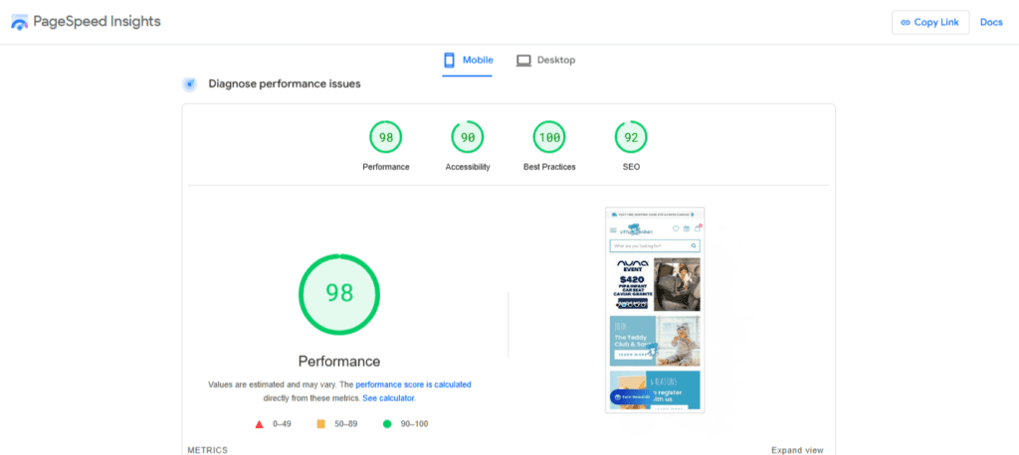Click the mobile page screenshot thumbnail
The height and width of the screenshot is (455, 1019).
click(655, 310)
